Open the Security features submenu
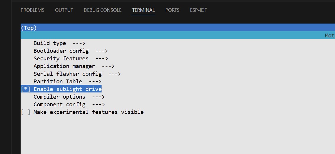The image size is (335, 154). [71, 59]
